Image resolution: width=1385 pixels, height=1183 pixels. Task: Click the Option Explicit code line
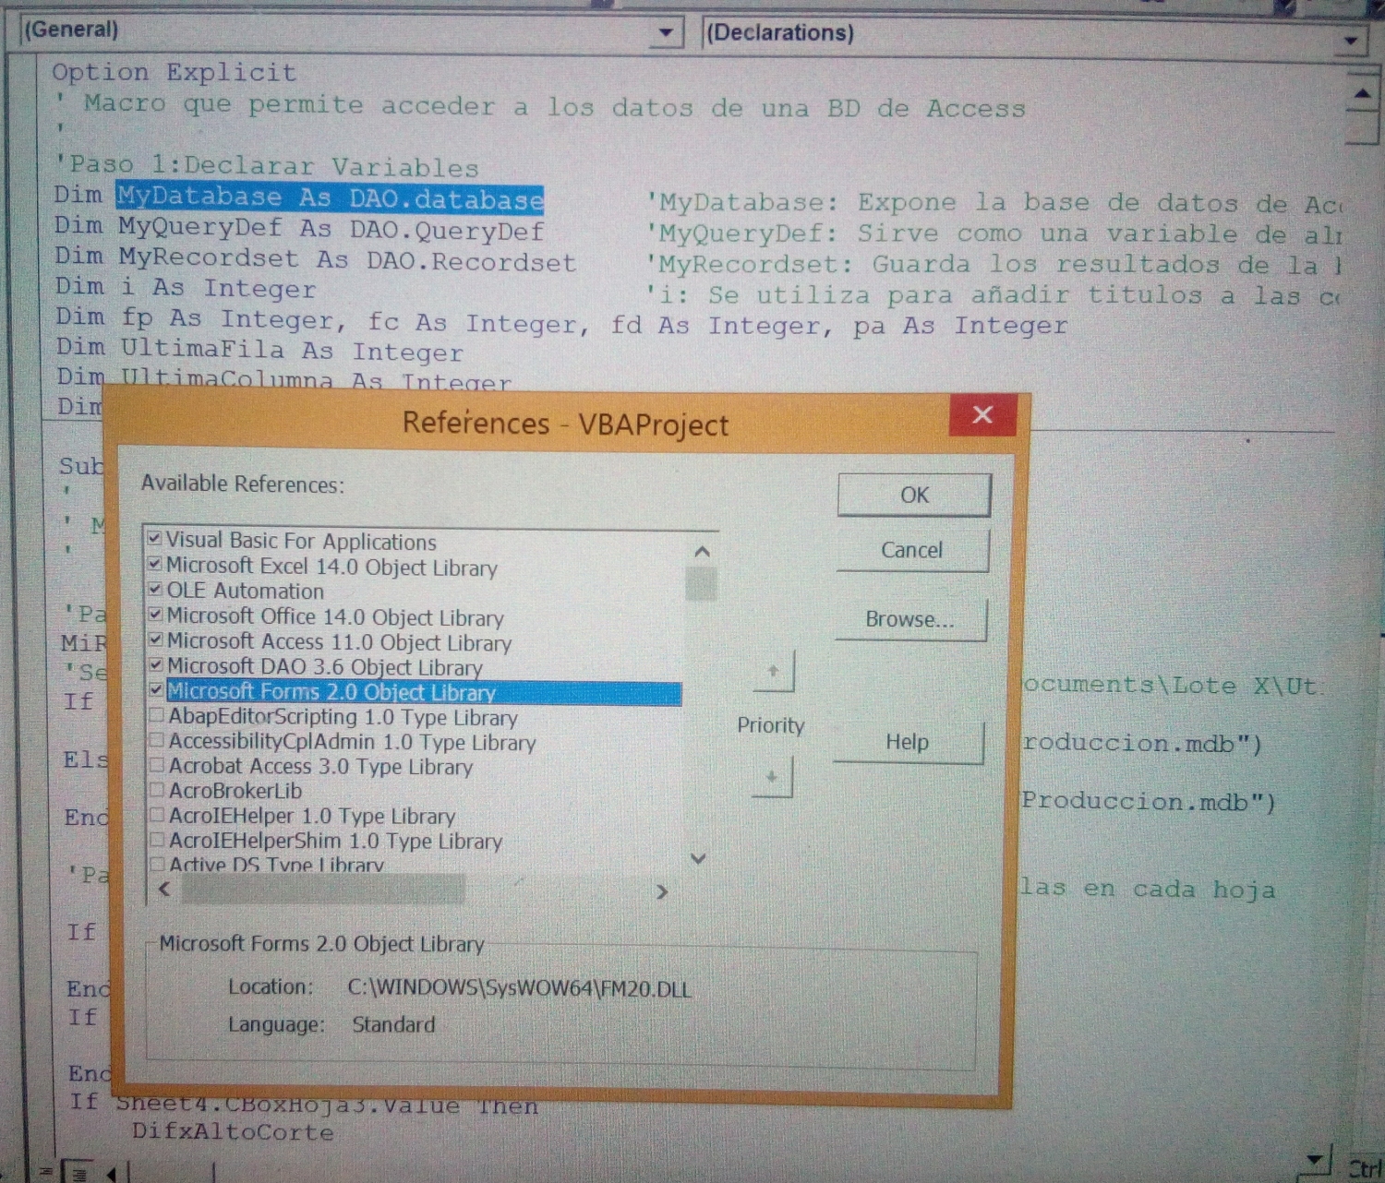coord(174,72)
